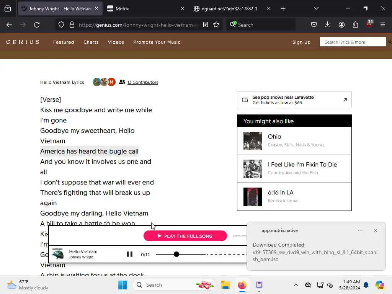Screen dimensions: 392x294
Task: Close the dguard.net tab
Action: pos(269,9)
